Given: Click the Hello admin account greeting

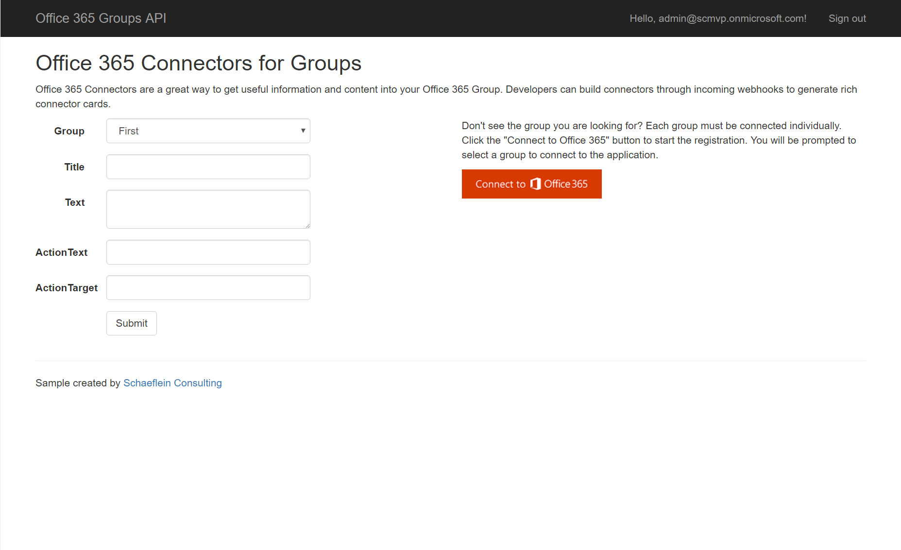Looking at the screenshot, I should coord(718,18).
